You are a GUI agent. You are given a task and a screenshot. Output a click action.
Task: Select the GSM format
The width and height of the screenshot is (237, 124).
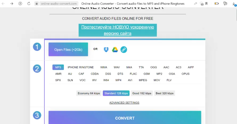147,74
